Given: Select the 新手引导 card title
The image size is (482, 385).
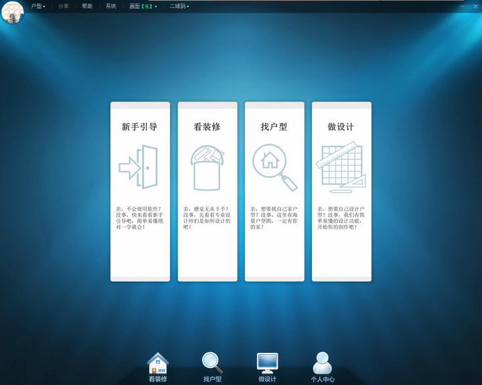Looking at the screenshot, I should pos(139,126).
